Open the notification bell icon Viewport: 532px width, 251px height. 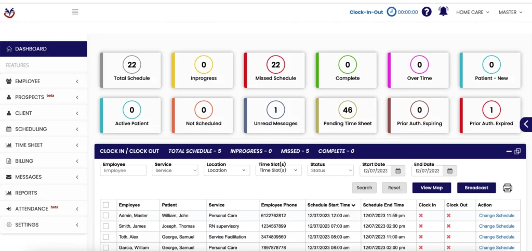(443, 11)
